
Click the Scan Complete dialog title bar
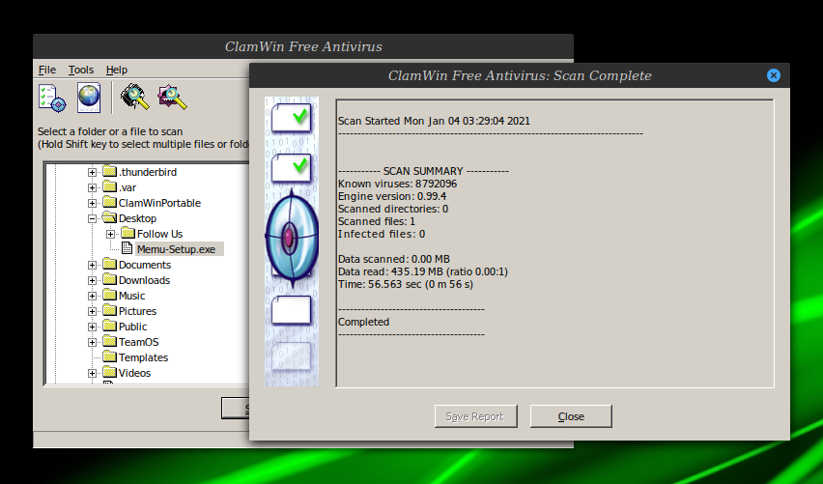pos(520,75)
